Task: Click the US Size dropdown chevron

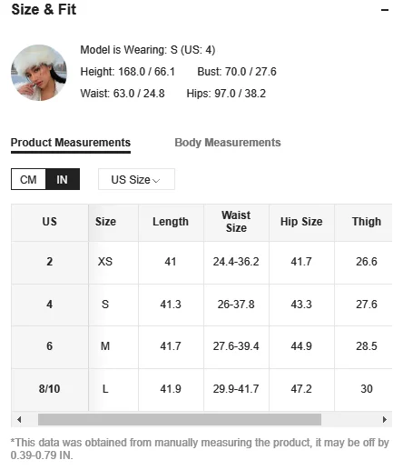Action: click(x=156, y=181)
